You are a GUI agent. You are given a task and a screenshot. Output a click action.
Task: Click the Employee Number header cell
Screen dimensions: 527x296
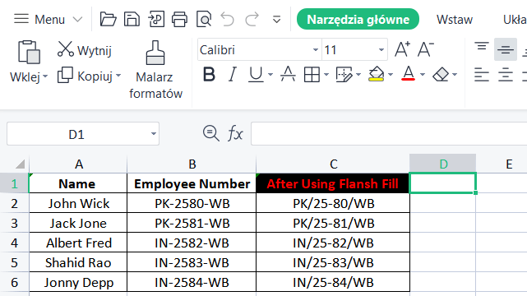tap(192, 183)
